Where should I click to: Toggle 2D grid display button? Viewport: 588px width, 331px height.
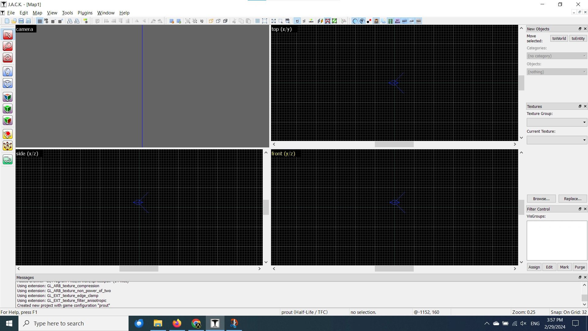tap(40, 21)
